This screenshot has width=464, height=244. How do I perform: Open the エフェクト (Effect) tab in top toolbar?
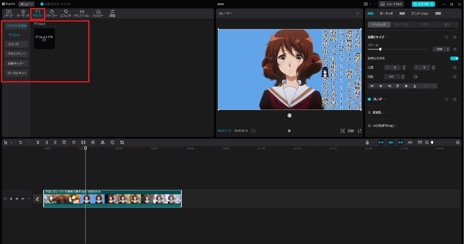click(66, 14)
